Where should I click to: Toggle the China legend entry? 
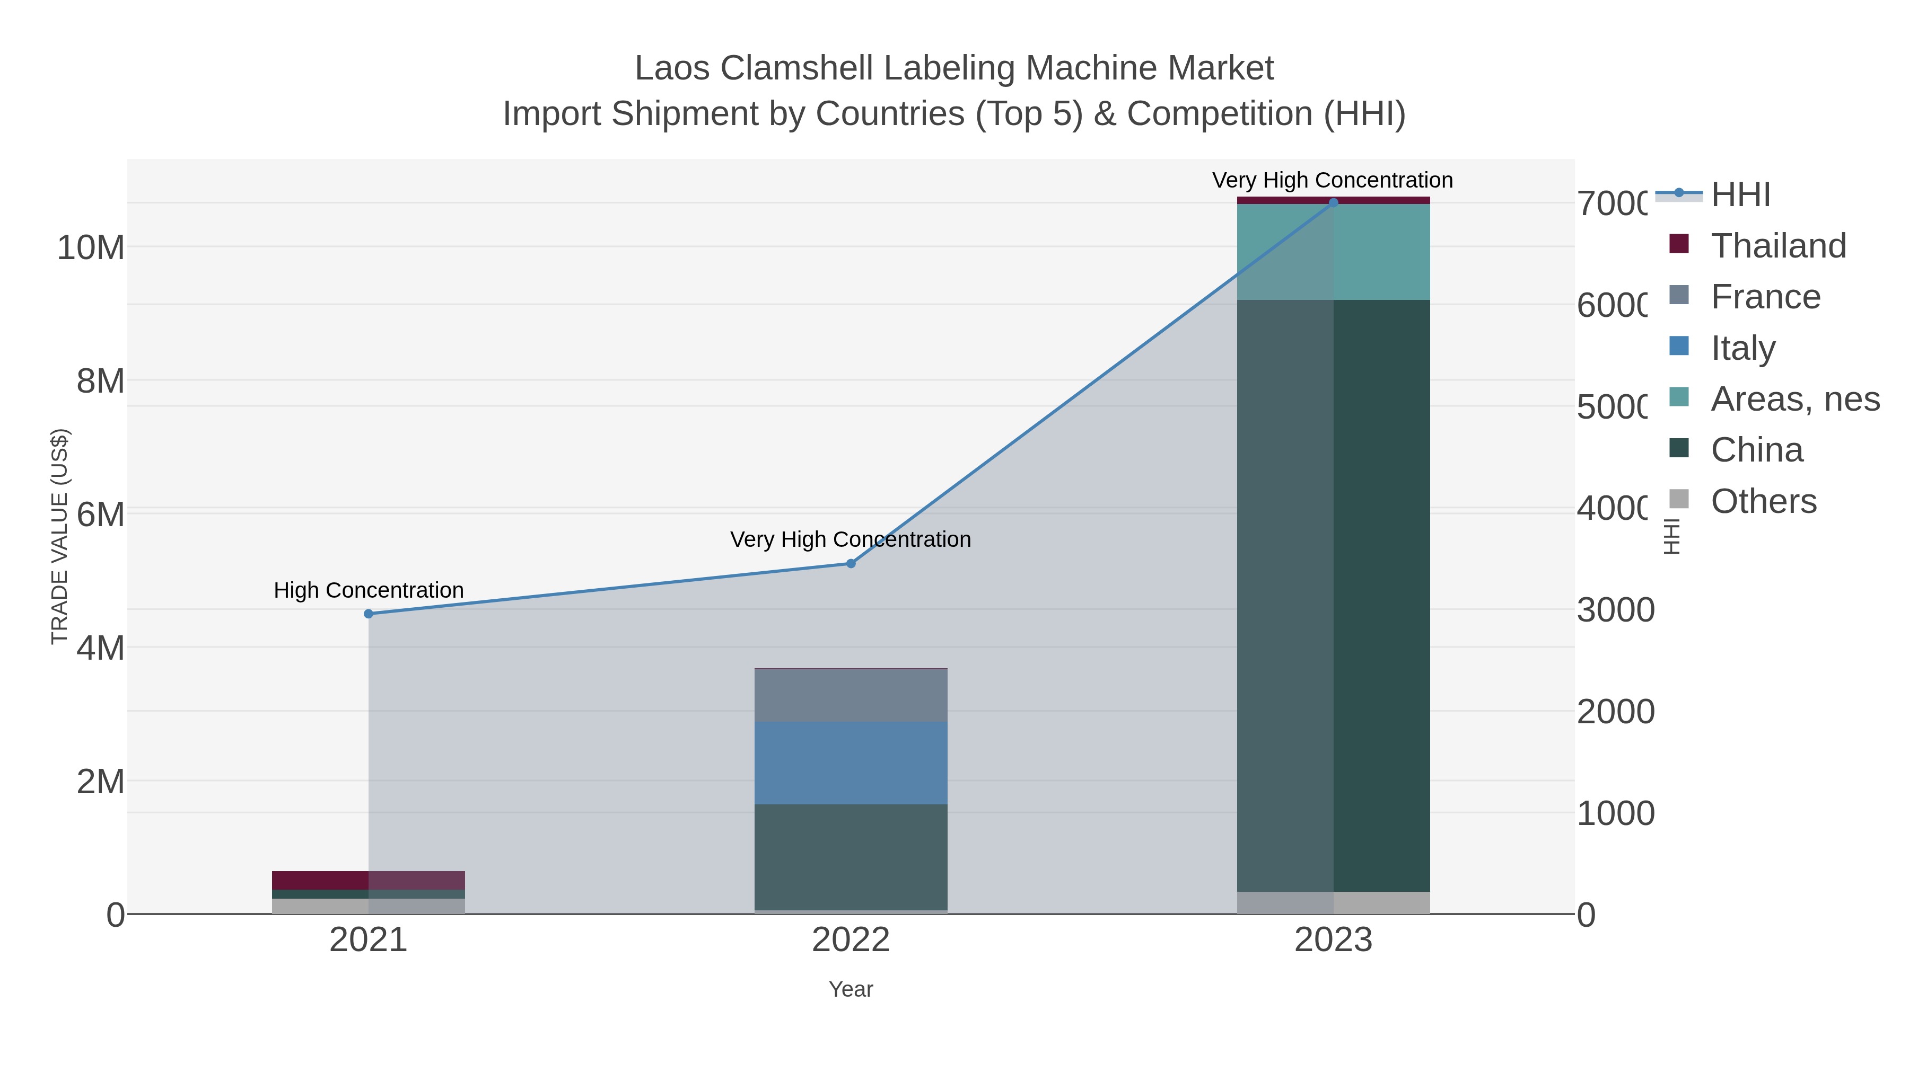coord(1736,450)
